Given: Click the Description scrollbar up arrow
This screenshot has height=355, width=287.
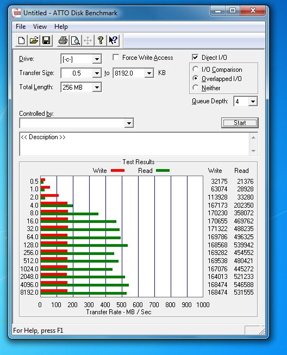Looking at the screenshot, I should pyautogui.click(x=253, y=138).
